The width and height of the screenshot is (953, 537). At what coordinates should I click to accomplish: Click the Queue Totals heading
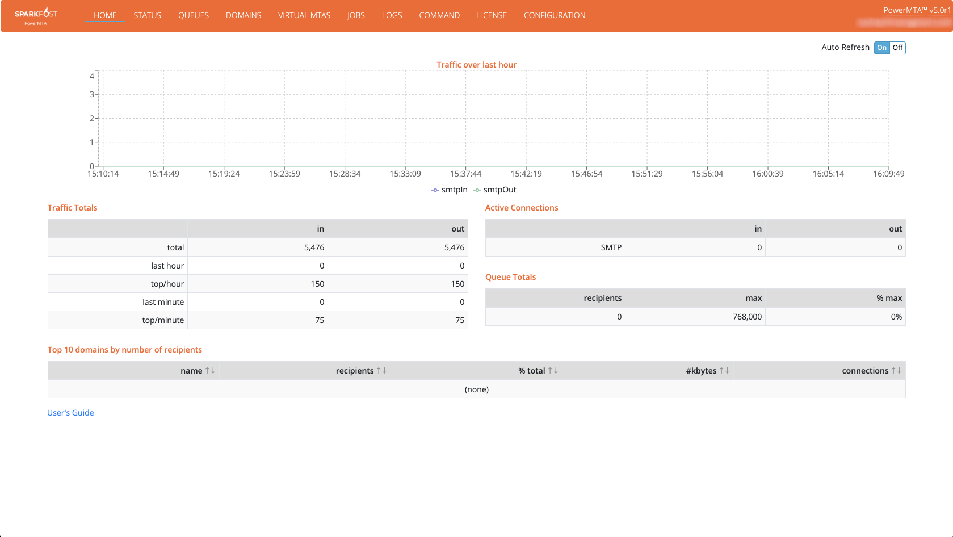point(510,277)
